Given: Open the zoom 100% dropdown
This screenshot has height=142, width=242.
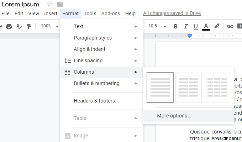Looking at the screenshot, I should tap(50, 26).
